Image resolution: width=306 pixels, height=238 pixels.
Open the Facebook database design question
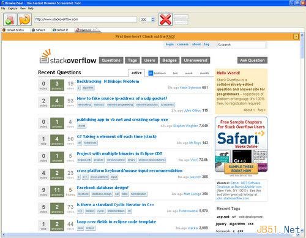(x=103, y=188)
